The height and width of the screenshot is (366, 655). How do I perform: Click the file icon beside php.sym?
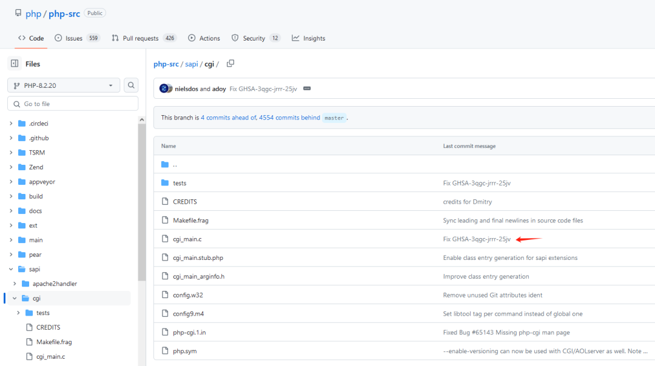coord(165,351)
